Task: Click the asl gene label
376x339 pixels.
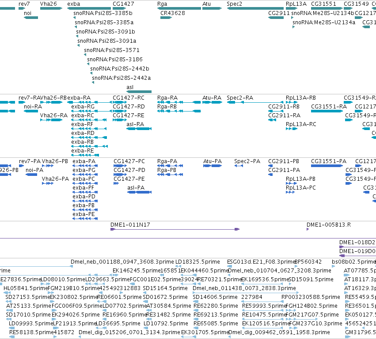Action: pyautogui.click(x=130, y=87)
